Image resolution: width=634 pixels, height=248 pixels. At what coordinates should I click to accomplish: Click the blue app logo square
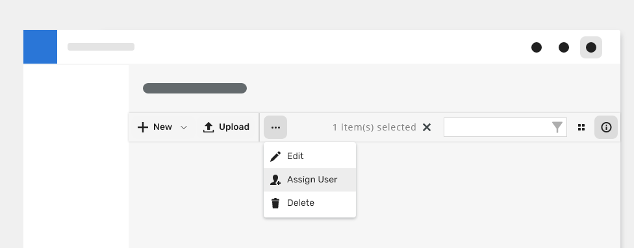40,47
